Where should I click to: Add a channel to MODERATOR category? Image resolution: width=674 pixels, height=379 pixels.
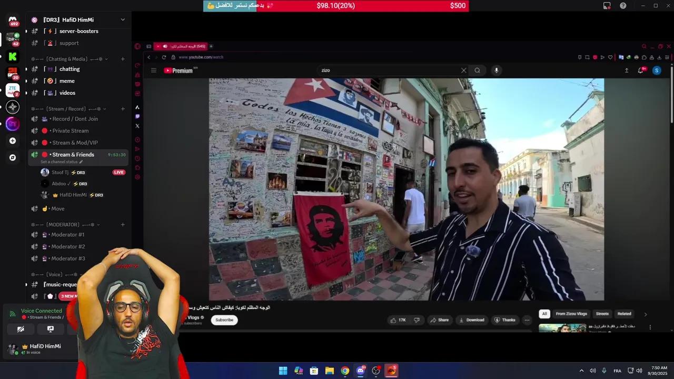[123, 225]
